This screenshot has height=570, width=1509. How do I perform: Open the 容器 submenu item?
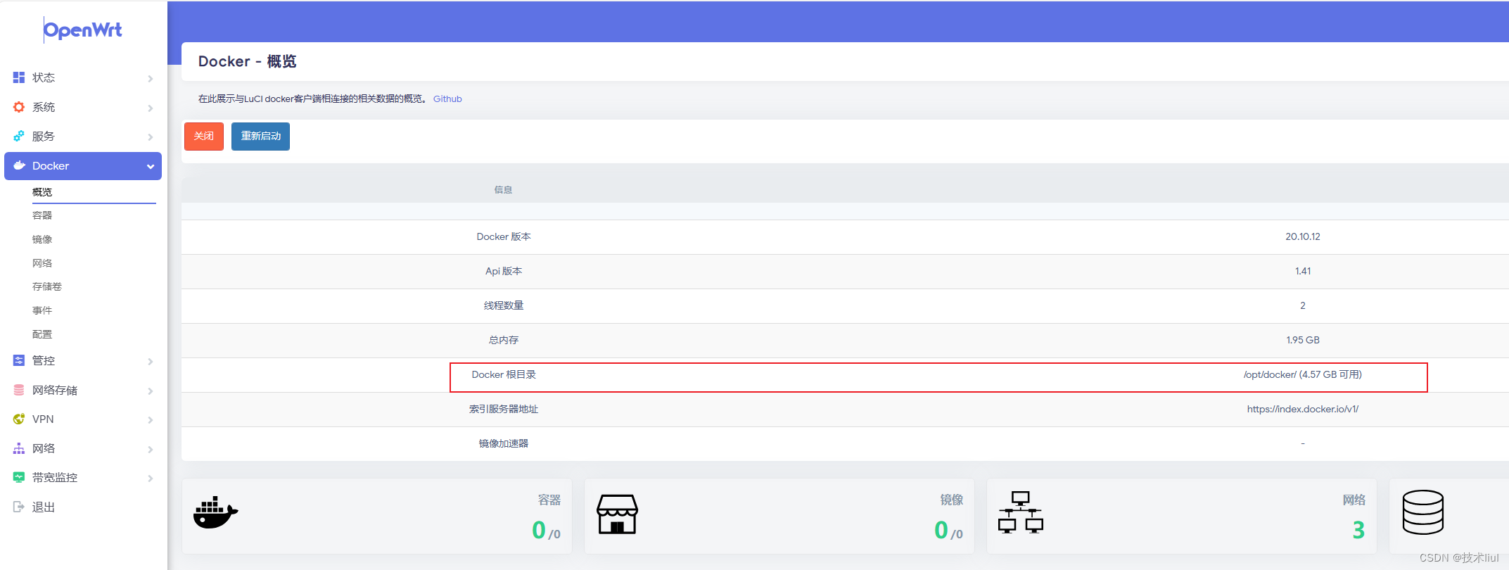point(42,215)
